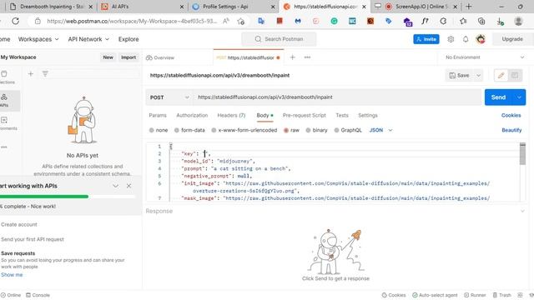Open the POST method dropdown
Viewport: 534px width, 300px height.
(x=169, y=97)
